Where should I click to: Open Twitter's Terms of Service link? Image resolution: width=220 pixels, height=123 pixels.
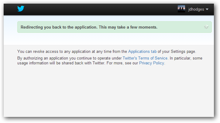[145, 58]
